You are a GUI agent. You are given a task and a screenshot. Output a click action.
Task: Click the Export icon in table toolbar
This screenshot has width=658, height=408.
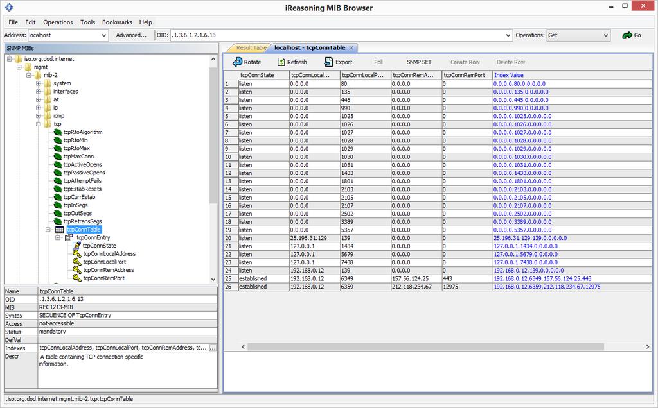click(x=328, y=62)
